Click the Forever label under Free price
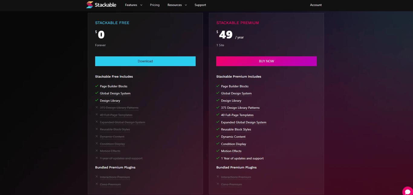This screenshot has width=413, height=195. (100, 45)
